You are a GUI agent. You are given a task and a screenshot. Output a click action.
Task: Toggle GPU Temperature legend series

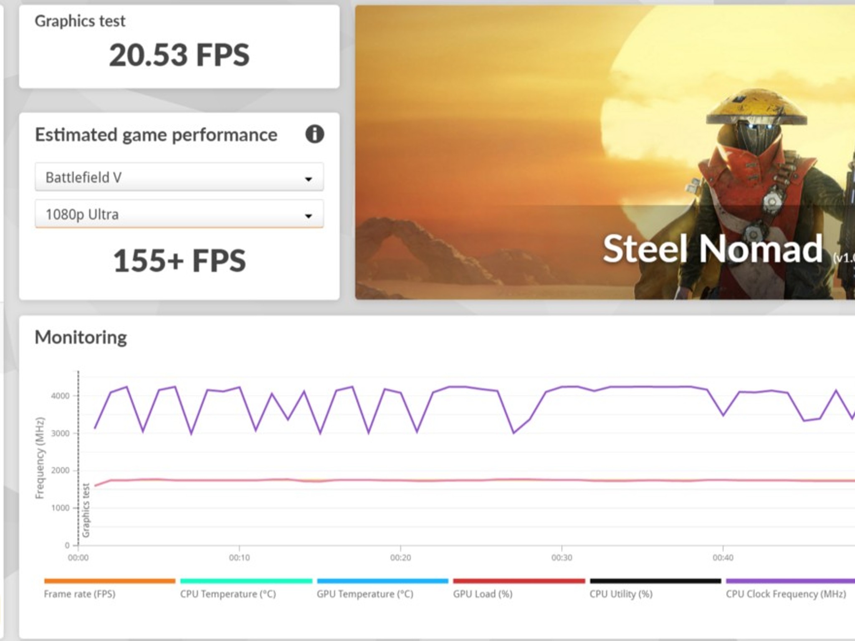click(x=365, y=594)
